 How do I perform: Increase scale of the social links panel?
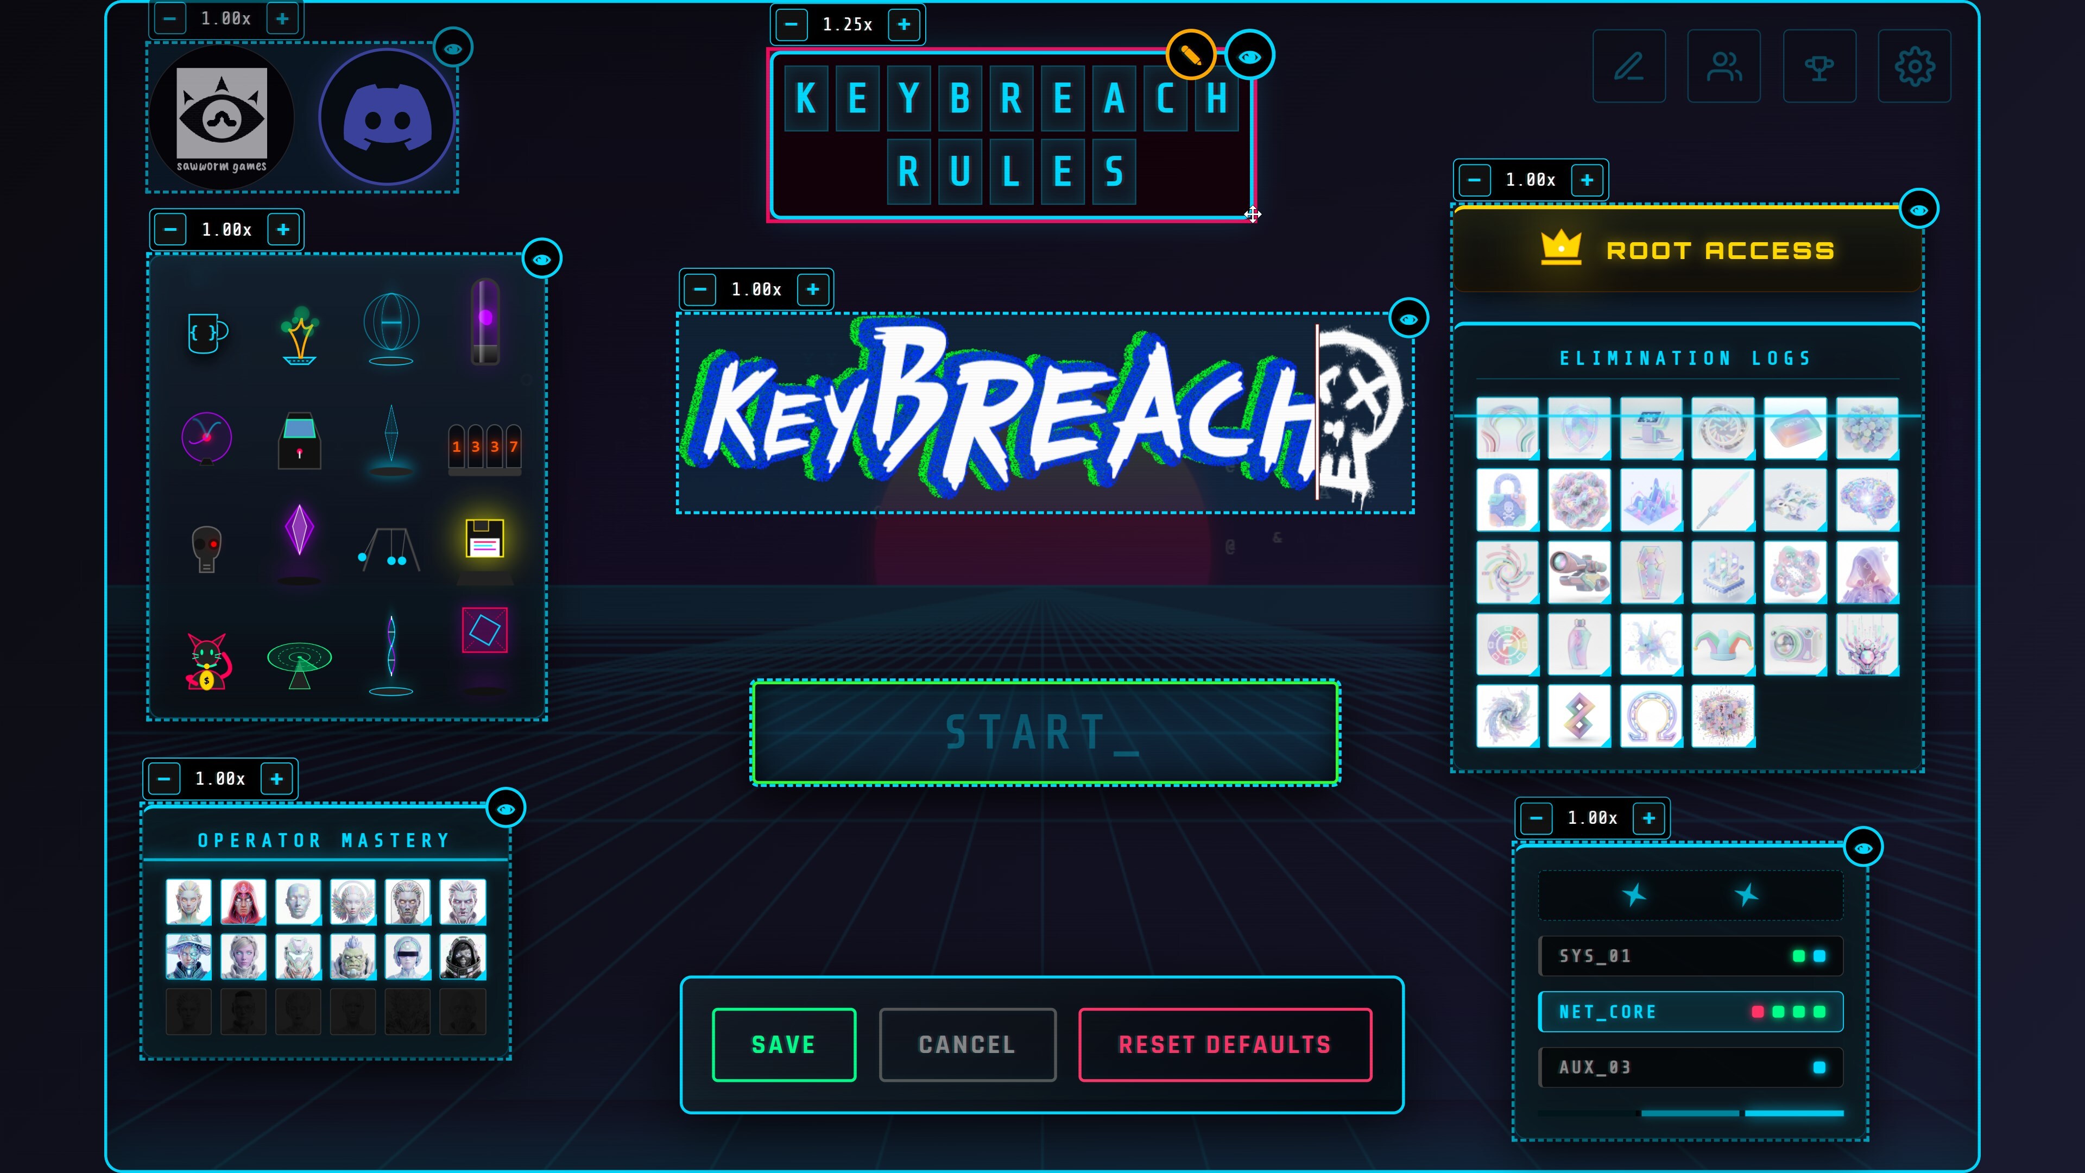coord(282,18)
